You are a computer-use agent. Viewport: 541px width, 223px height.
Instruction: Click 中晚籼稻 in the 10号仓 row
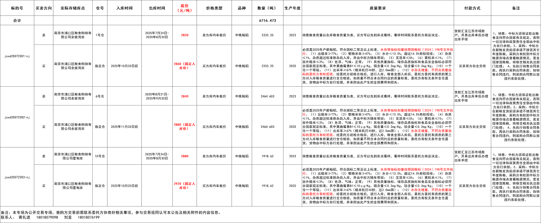tap(242, 156)
